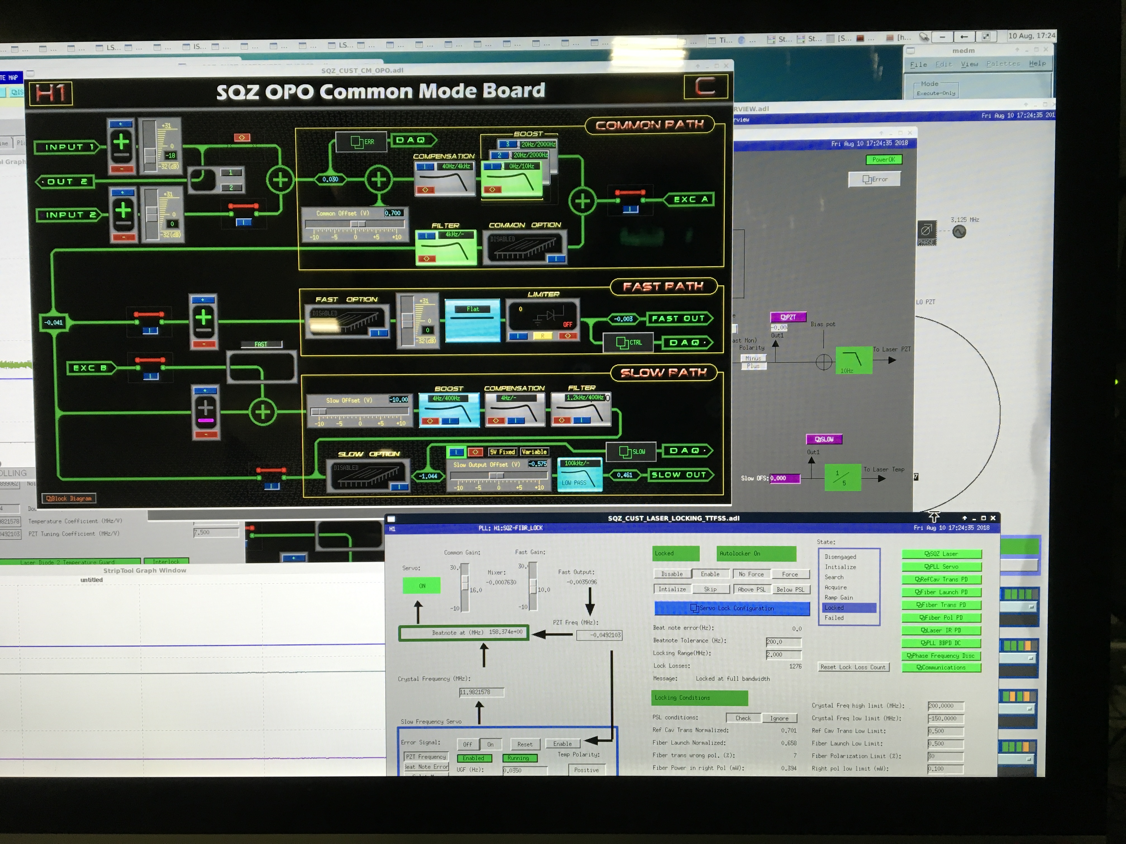Select the 5V Fixed slow output option

(502, 452)
